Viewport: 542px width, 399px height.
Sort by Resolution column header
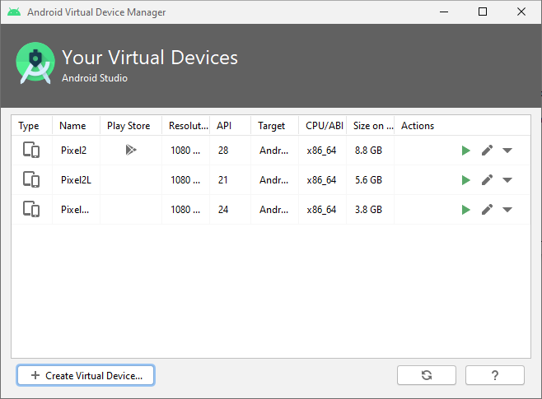coord(185,126)
